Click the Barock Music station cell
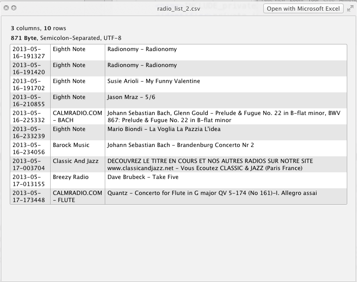The width and height of the screenshot is (357, 282). tap(78, 148)
